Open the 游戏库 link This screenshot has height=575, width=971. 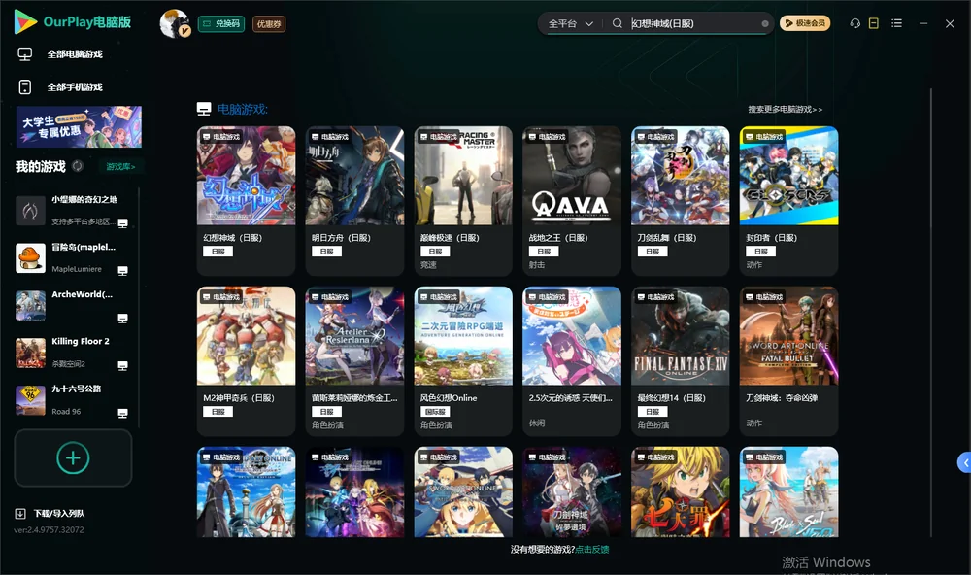(x=120, y=167)
